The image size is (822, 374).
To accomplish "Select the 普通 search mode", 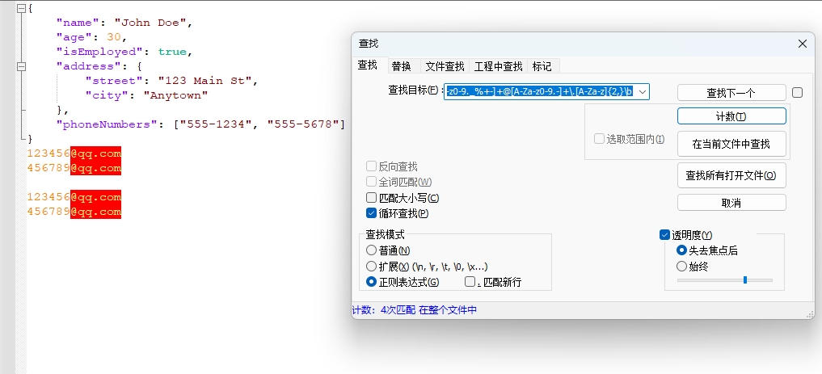I will (371, 250).
